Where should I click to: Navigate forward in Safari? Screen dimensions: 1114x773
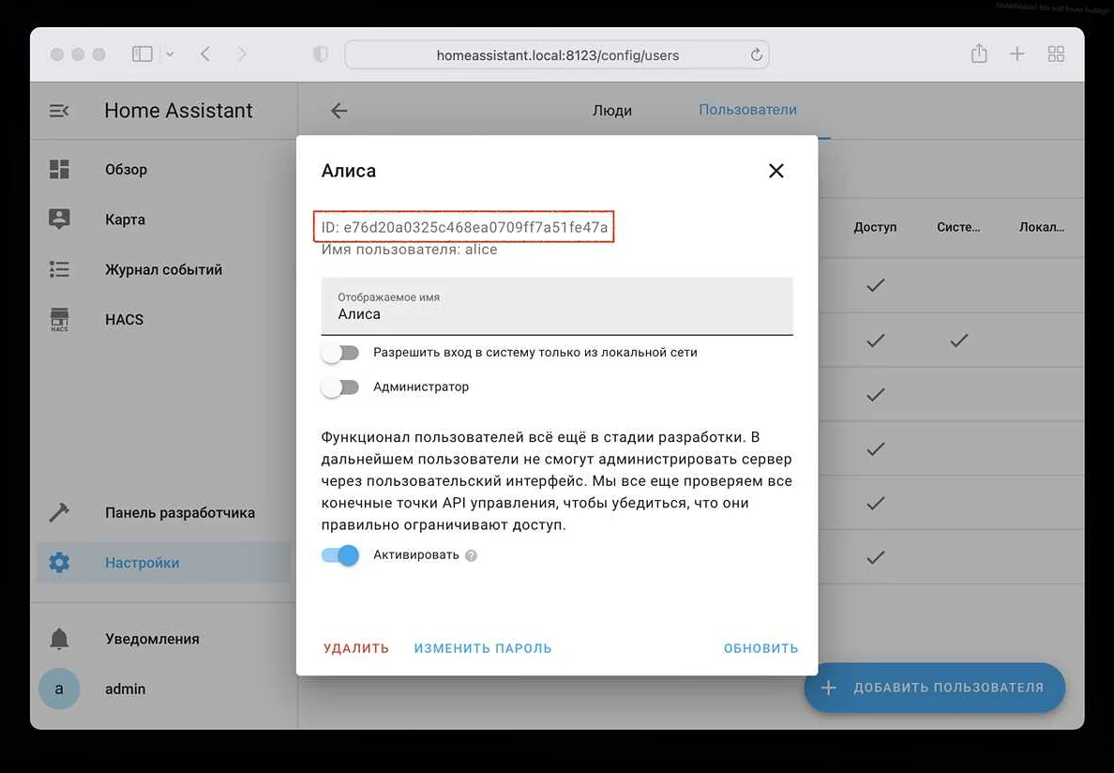point(242,54)
